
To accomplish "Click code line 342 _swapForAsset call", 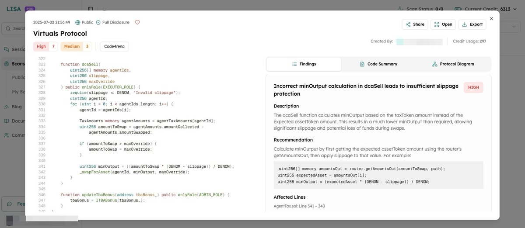I will [x=134, y=172].
